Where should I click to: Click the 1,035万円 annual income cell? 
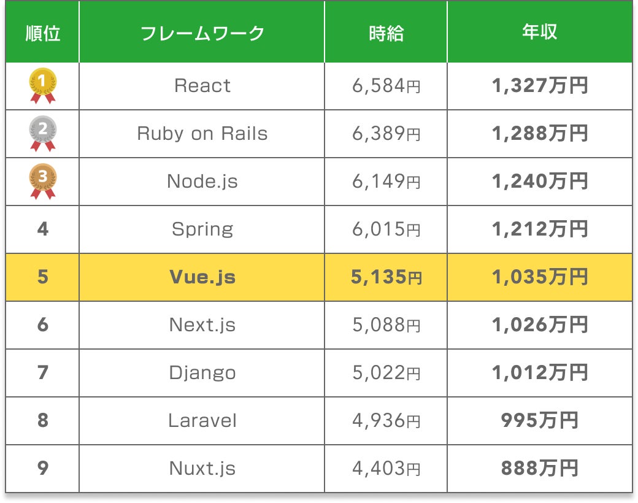(540, 277)
